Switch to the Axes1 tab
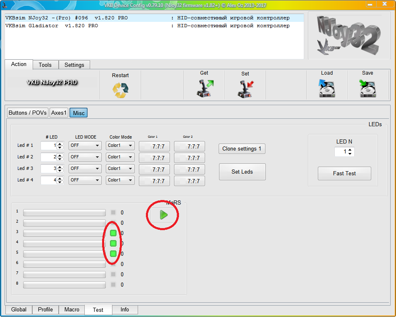This screenshot has height=318, width=396. [59, 113]
